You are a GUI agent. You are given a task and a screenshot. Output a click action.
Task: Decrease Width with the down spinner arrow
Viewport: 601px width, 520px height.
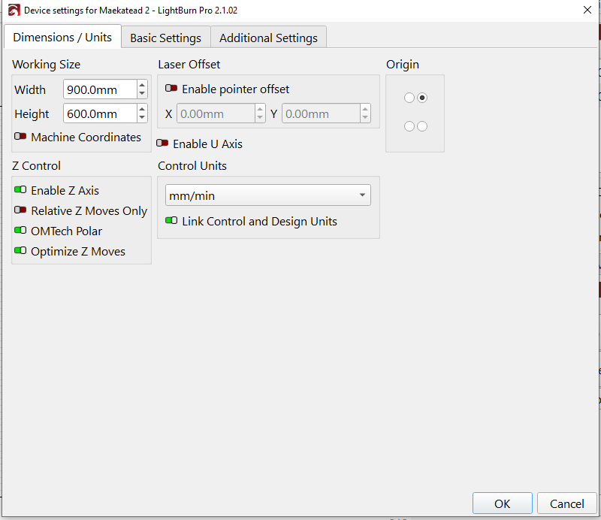[x=142, y=94]
